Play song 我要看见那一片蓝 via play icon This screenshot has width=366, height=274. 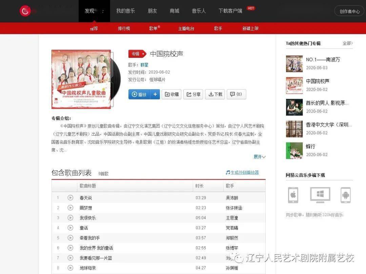70,258
